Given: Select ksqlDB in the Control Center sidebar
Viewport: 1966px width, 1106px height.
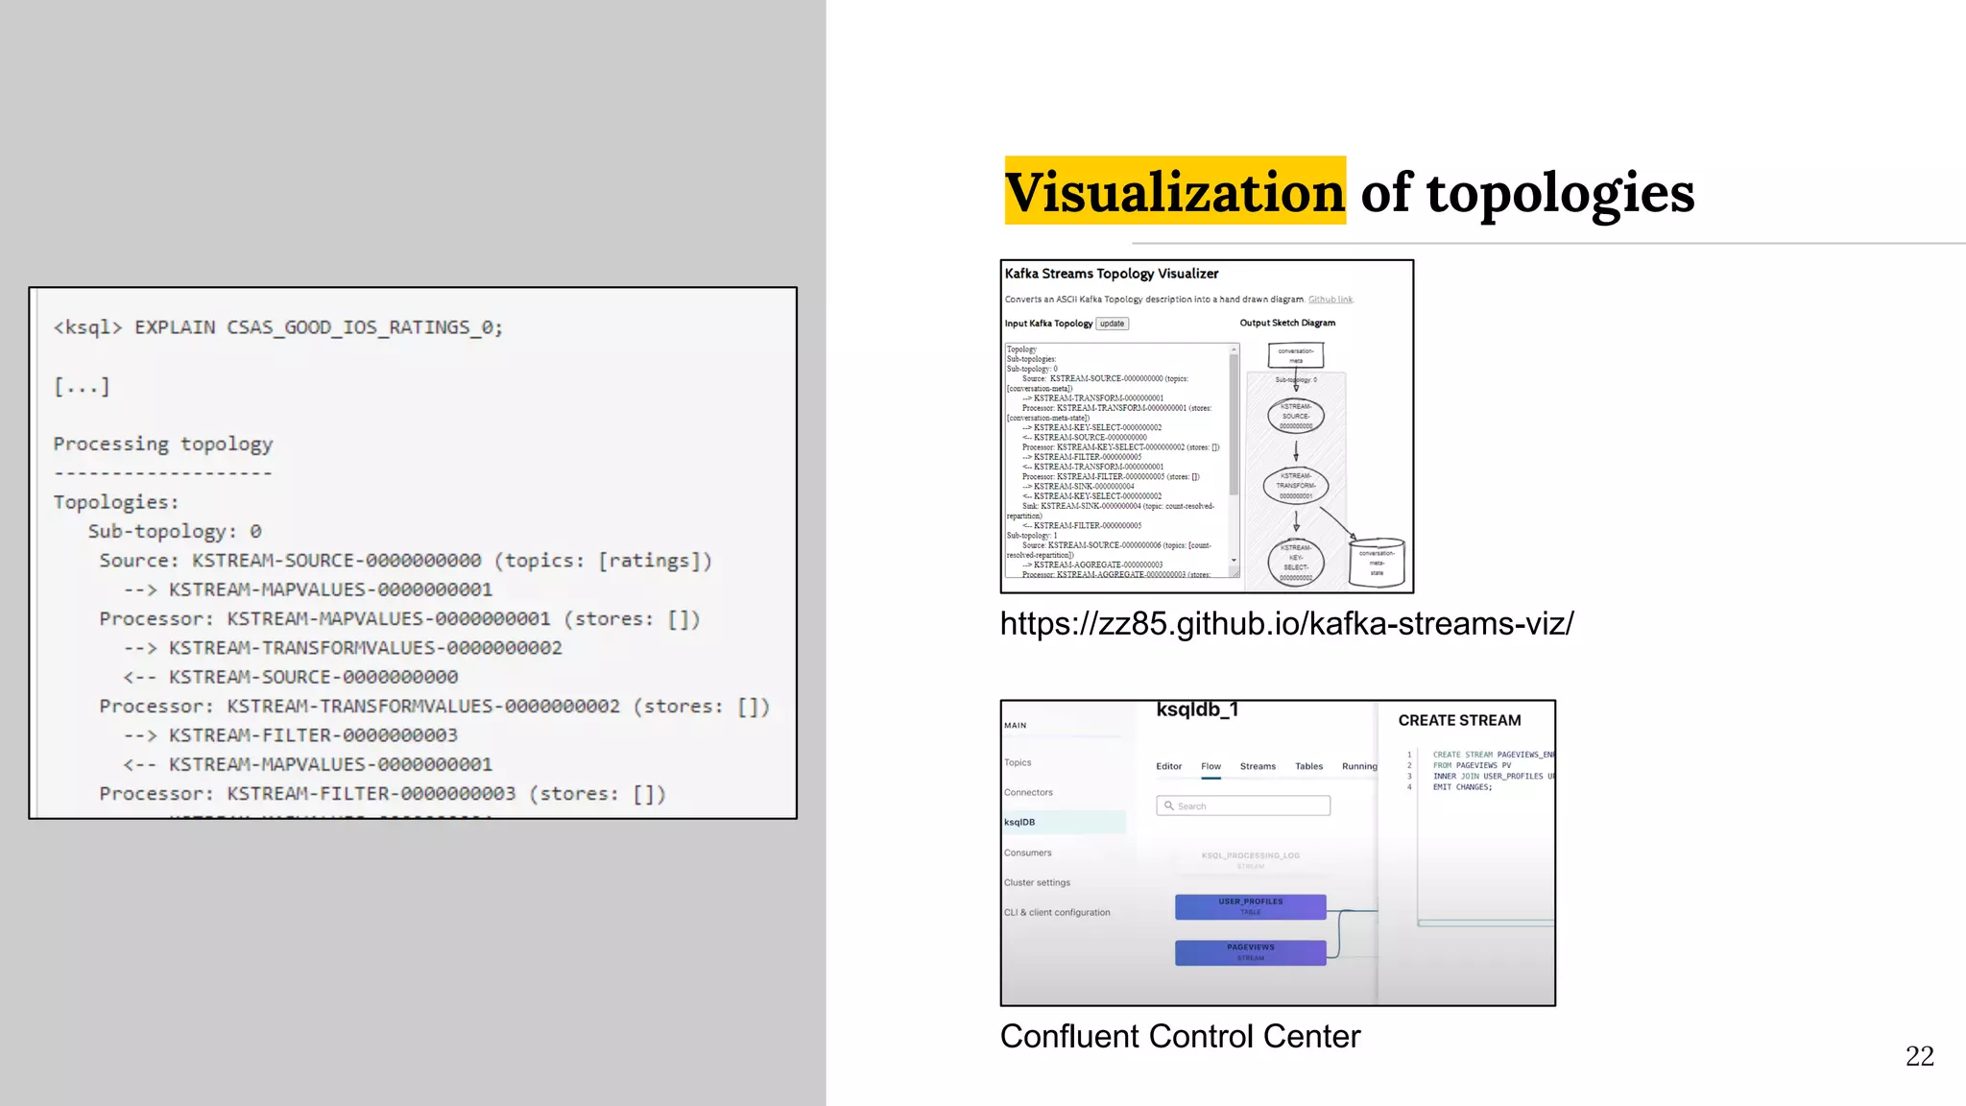Looking at the screenshot, I should [1064, 822].
